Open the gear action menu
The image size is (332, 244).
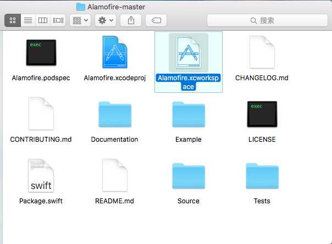click(106, 20)
